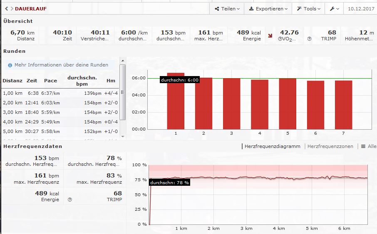
Task: Open Mehr Informationen über deine Runden
Action: [x=61, y=65]
